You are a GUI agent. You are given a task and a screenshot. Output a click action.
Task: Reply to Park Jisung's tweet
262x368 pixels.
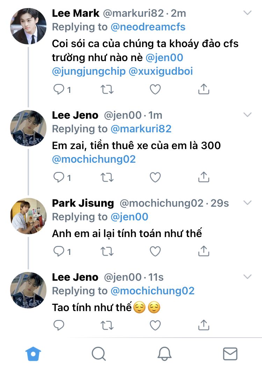[58, 251]
